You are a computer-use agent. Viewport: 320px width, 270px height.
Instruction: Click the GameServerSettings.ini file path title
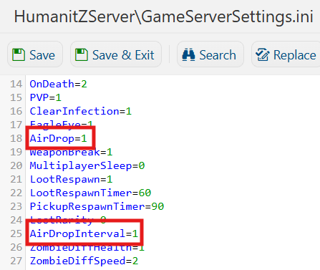coord(163,16)
